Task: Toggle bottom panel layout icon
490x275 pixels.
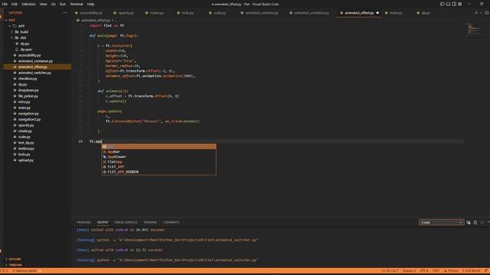Action: 448,4
